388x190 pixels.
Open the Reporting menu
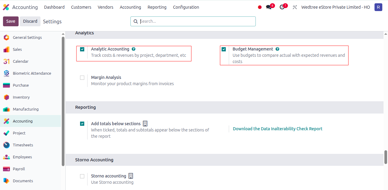157,7
